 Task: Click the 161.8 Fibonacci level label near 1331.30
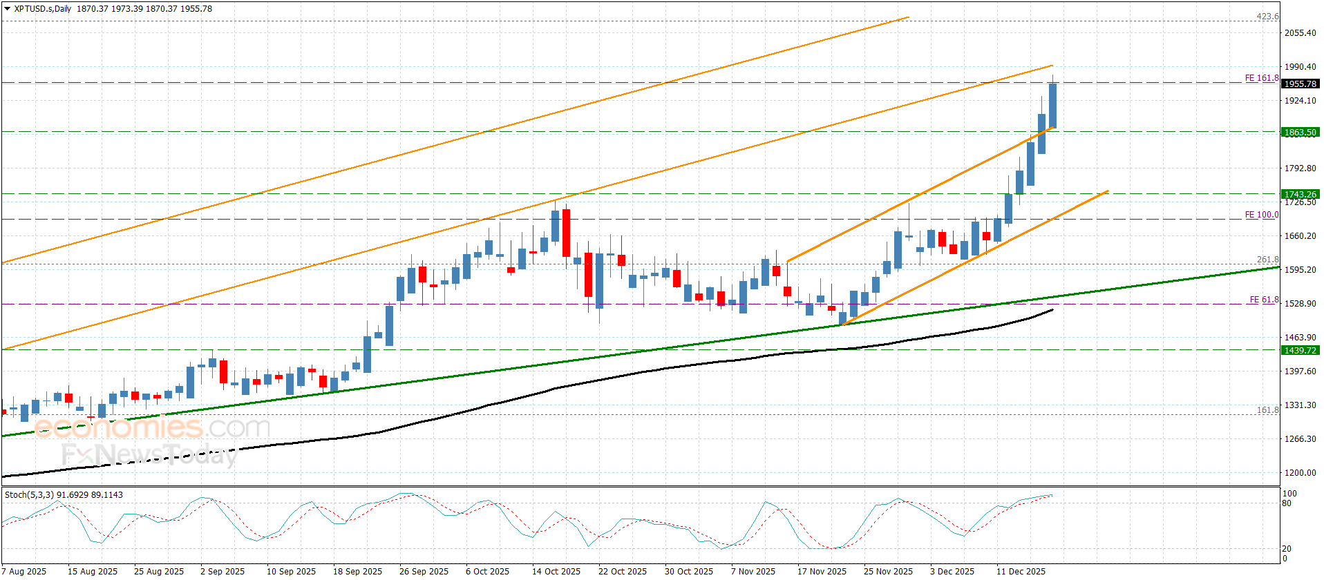tap(1268, 410)
